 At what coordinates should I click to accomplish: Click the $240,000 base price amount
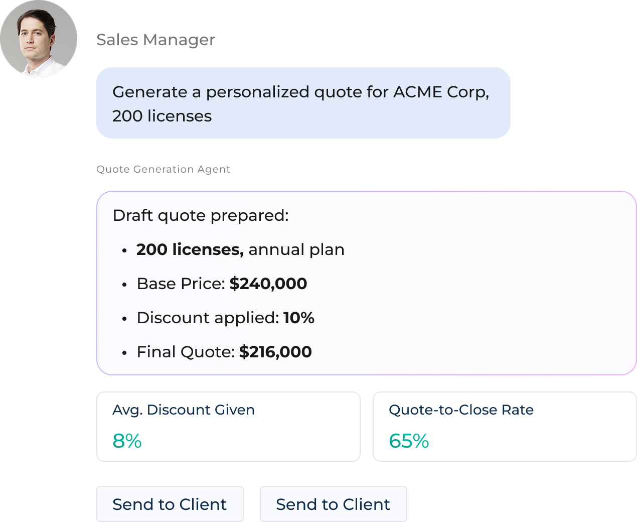point(268,284)
